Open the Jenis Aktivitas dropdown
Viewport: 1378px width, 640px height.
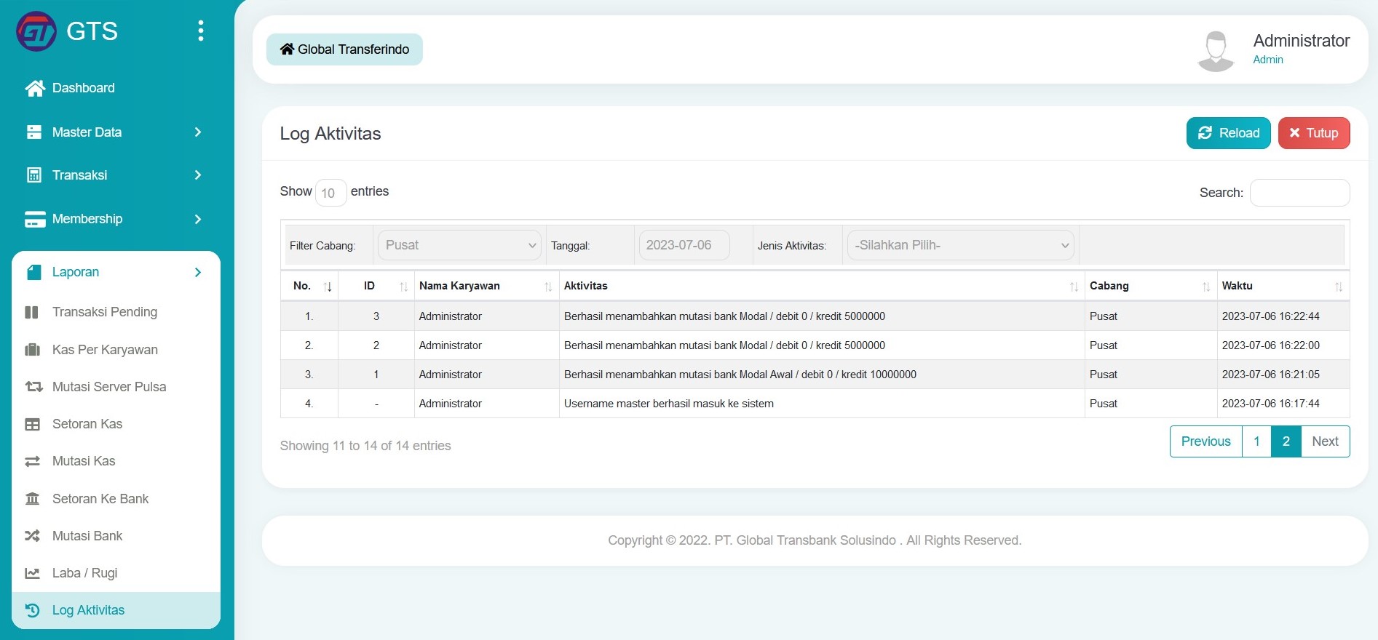[960, 245]
